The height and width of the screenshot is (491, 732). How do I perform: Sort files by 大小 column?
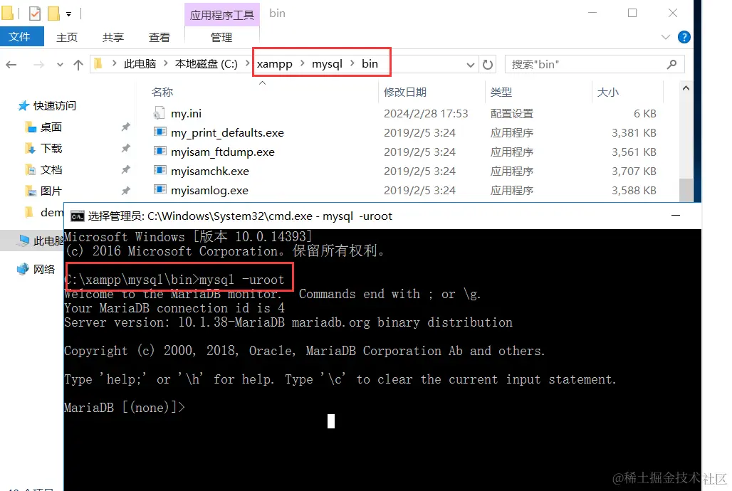(x=608, y=93)
